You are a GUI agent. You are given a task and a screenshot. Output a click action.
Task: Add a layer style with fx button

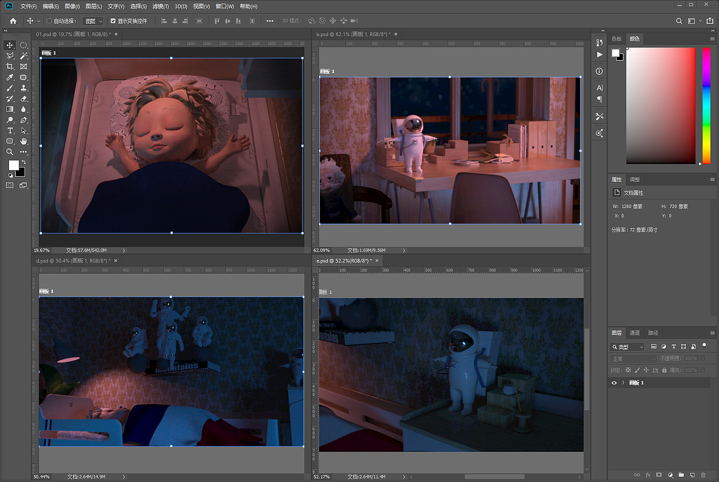pos(648,475)
